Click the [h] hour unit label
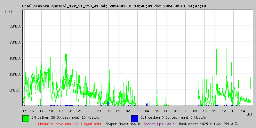256x128 pixels. point(249,114)
